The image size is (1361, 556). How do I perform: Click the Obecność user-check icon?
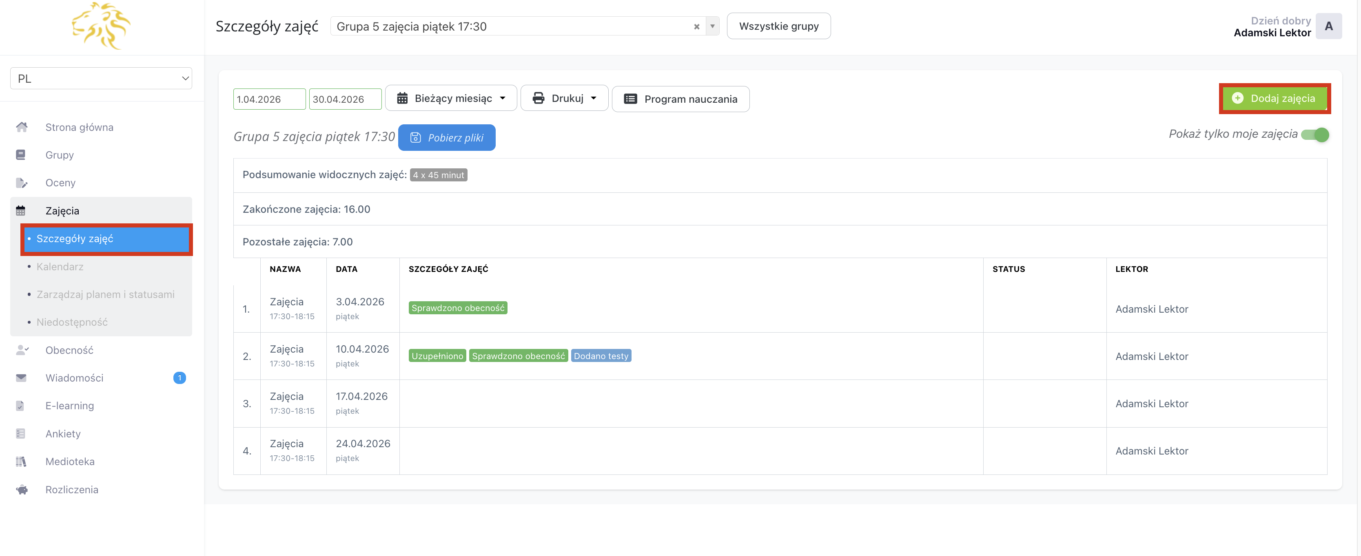[x=22, y=350]
